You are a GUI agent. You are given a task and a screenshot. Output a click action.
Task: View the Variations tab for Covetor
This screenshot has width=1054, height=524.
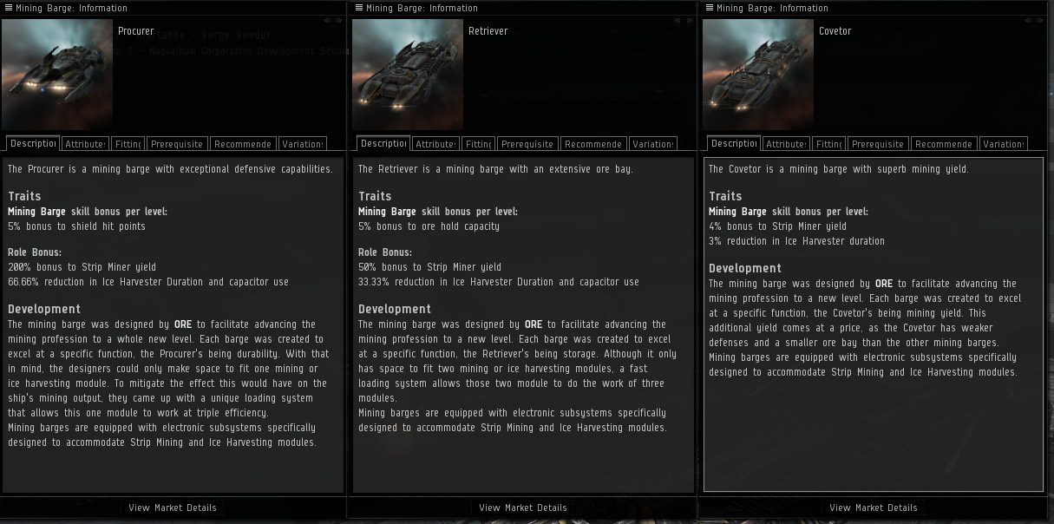pyautogui.click(x=1003, y=144)
